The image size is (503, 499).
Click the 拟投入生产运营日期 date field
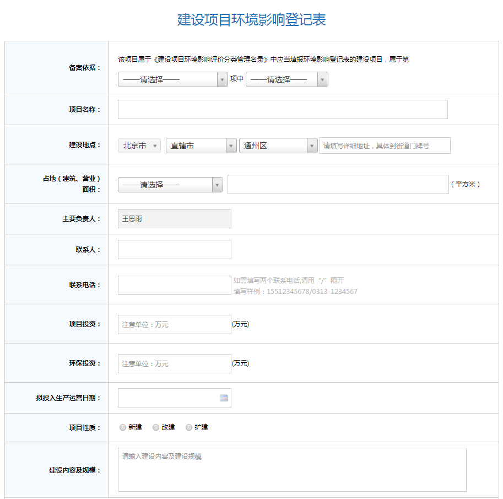point(175,398)
